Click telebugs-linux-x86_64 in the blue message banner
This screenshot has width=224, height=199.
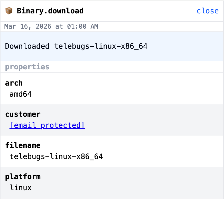pyautogui.click(x=101, y=46)
